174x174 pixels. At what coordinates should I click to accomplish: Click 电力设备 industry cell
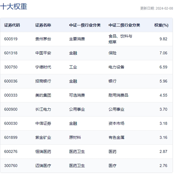pos(117,67)
